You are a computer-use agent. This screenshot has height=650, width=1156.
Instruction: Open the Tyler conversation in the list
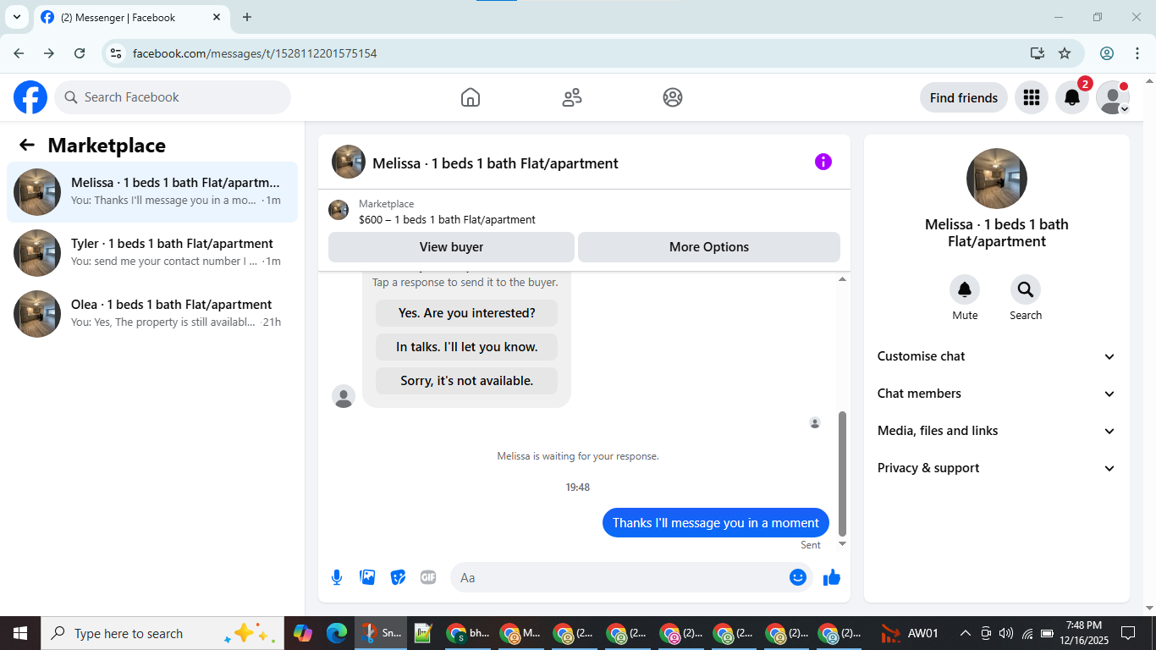point(152,253)
